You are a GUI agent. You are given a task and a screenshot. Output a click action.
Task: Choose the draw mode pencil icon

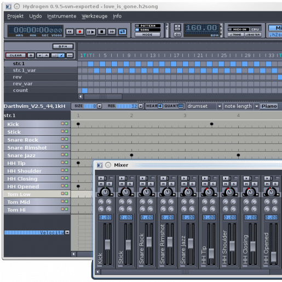pos(61,55)
